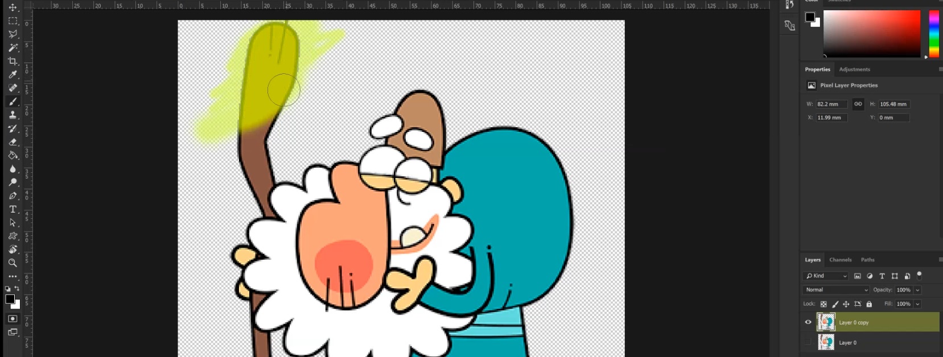Select the History Brush tool
The image size is (943, 357).
tap(13, 128)
